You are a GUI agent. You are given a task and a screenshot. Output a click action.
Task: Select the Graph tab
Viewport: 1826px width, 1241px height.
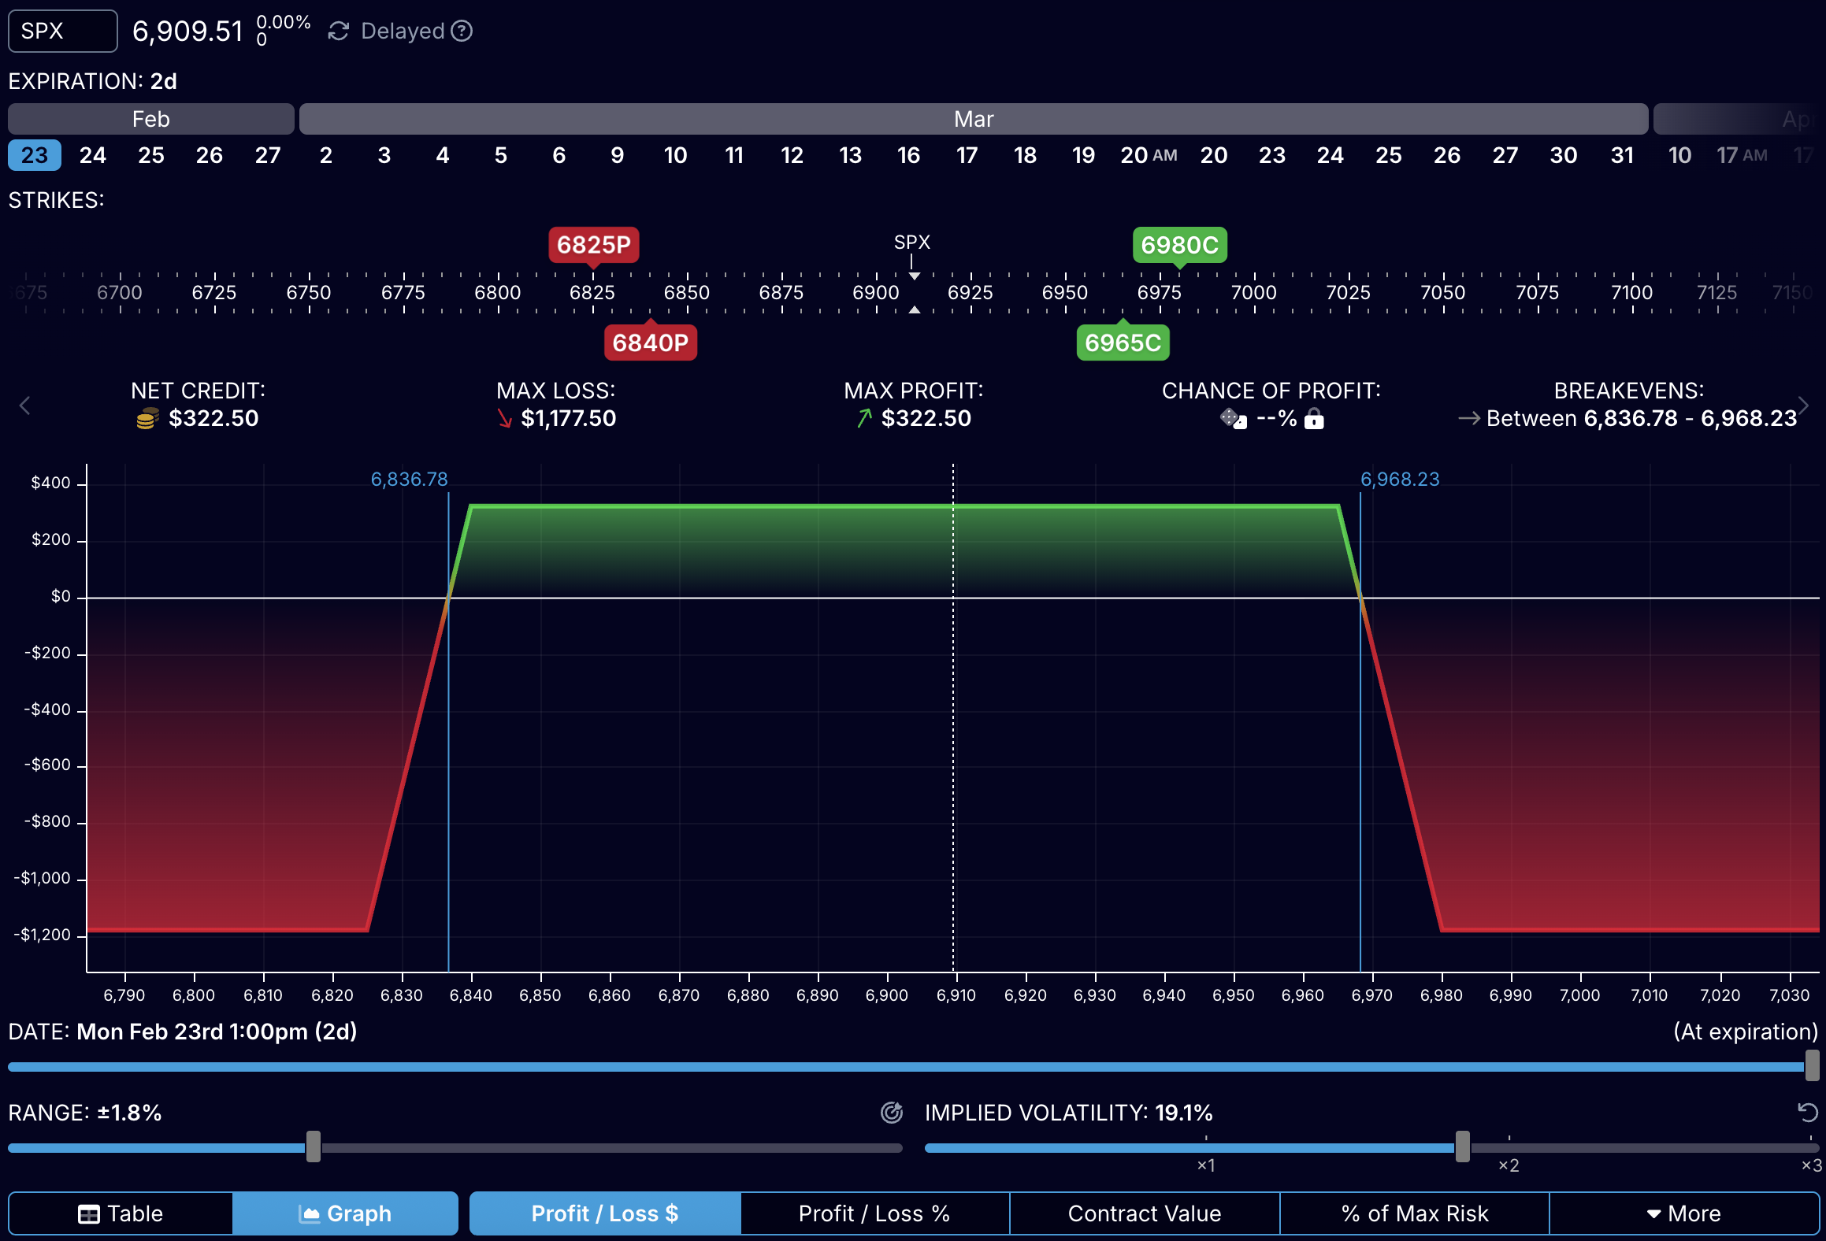pyautogui.click(x=345, y=1213)
